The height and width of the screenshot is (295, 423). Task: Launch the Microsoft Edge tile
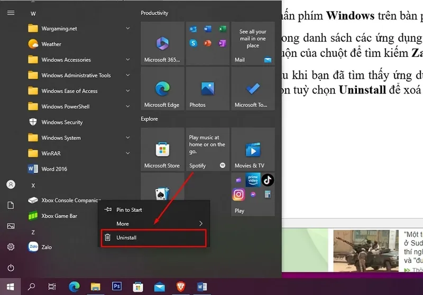pos(162,89)
